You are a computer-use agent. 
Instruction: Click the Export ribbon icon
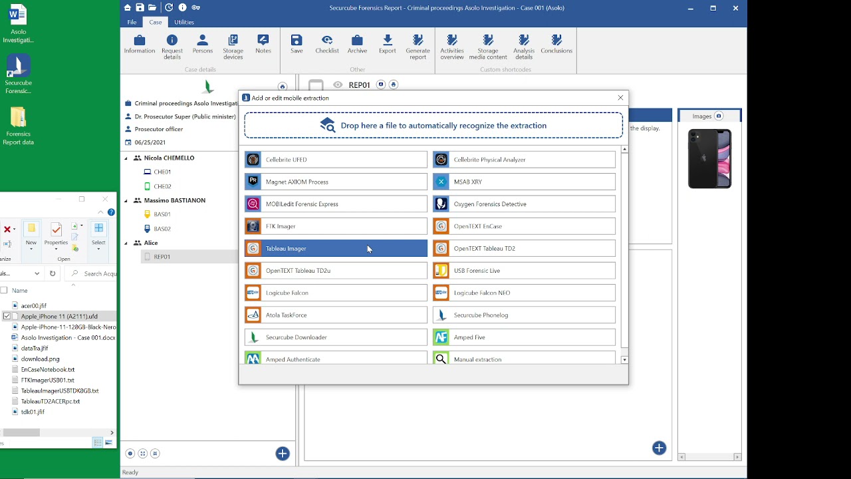pos(388,44)
